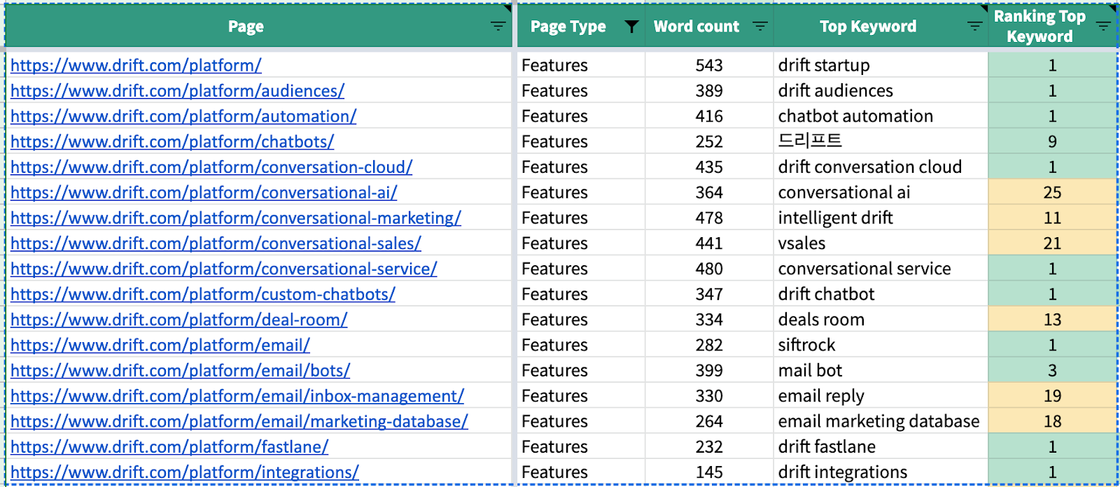The image size is (1120, 487).
Task: Open the platform/deal-room/ link
Action: 179,320
